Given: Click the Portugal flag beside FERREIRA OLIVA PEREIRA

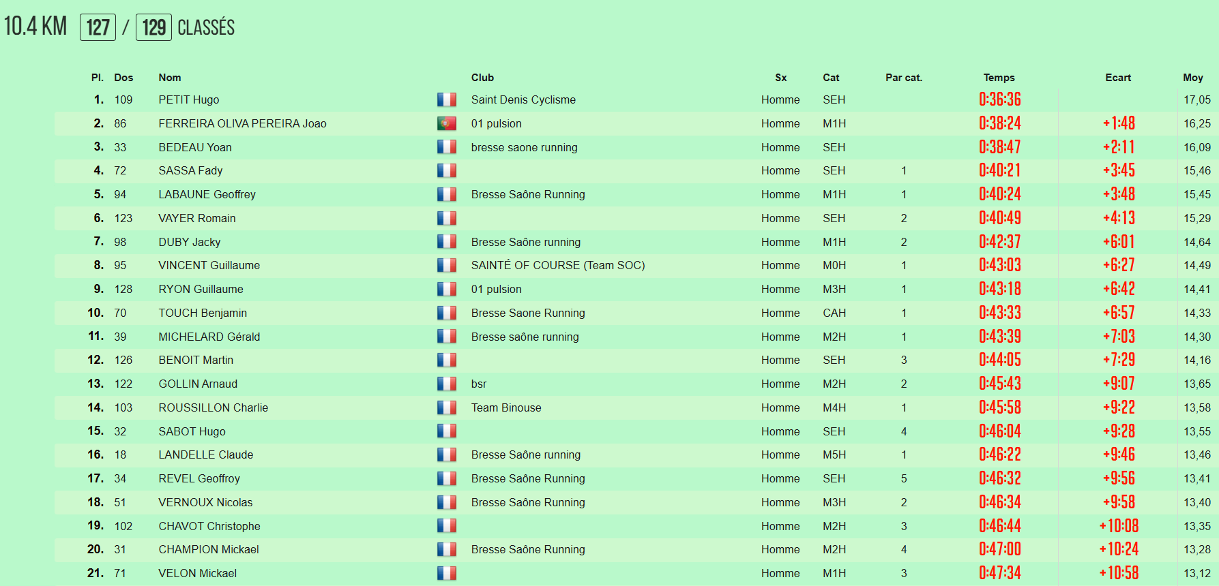Looking at the screenshot, I should pyautogui.click(x=447, y=123).
